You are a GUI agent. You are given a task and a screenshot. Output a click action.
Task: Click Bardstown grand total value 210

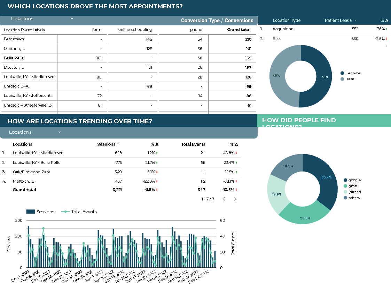point(248,39)
